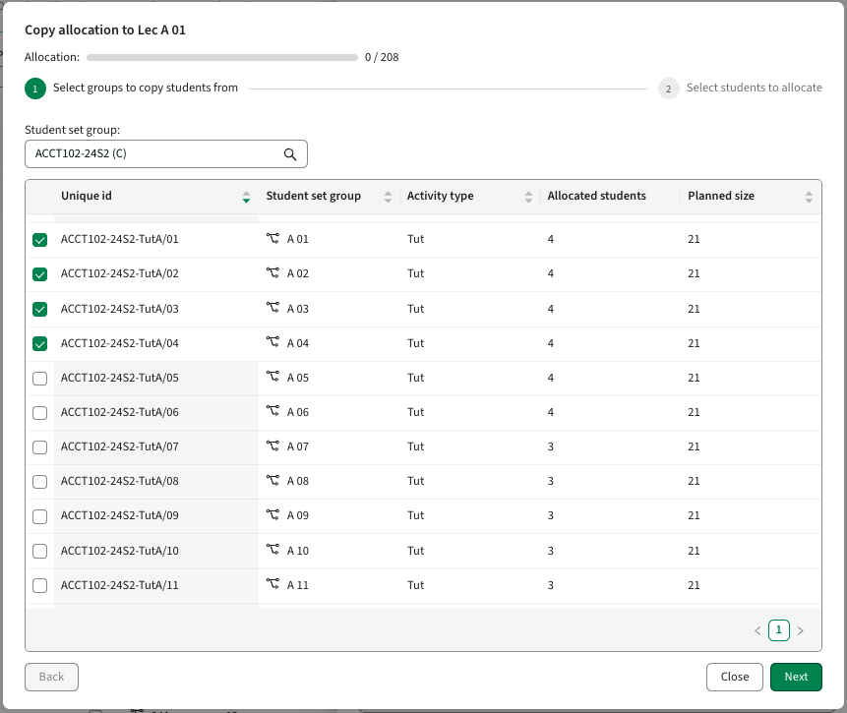Click the hierarchy icon beside A 01
This screenshot has height=713, width=847.
pos(272,238)
